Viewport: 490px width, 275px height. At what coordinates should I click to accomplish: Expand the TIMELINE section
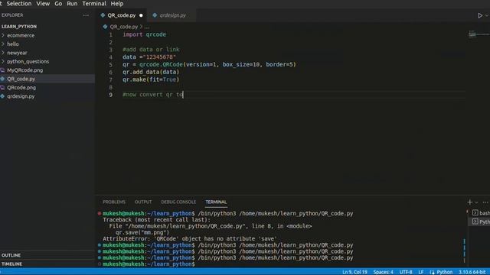pos(11,264)
